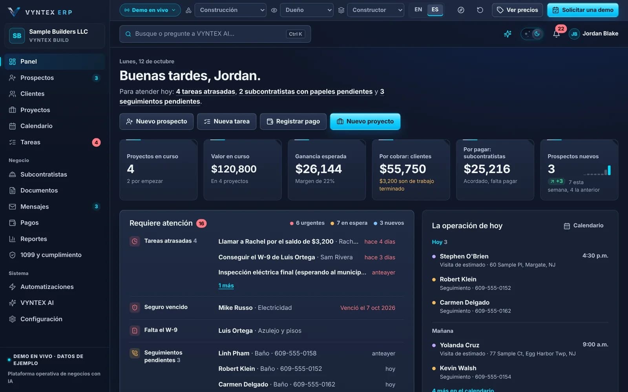This screenshot has width=628, height=392.
Task: Go to Subcontratistas in sidebar
Action: 55,174
